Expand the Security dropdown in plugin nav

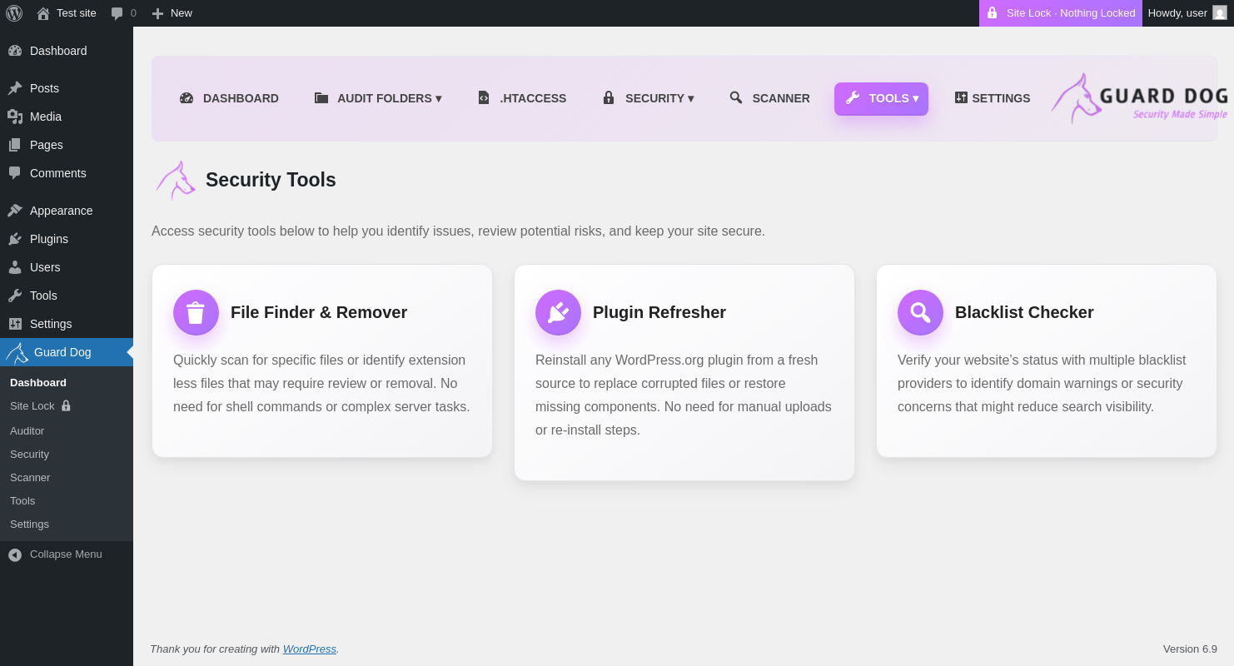pyautogui.click(x=647, y=98)
